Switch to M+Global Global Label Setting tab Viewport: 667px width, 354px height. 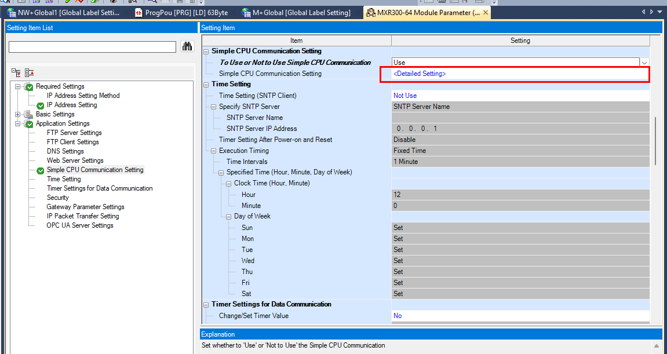296,13
